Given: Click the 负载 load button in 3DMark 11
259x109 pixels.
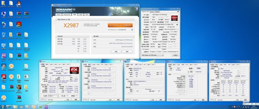Looking at the screenshot, I should [116, 52].
